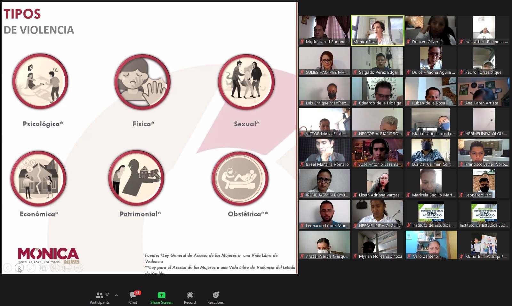Click muted mic icon on Myrian Flores Espinoza
Screen dimensions: 512x306
355,256
